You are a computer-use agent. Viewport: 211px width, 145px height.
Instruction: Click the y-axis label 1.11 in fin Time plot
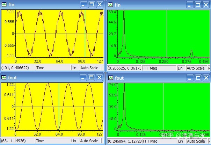(x=10, y=12)
